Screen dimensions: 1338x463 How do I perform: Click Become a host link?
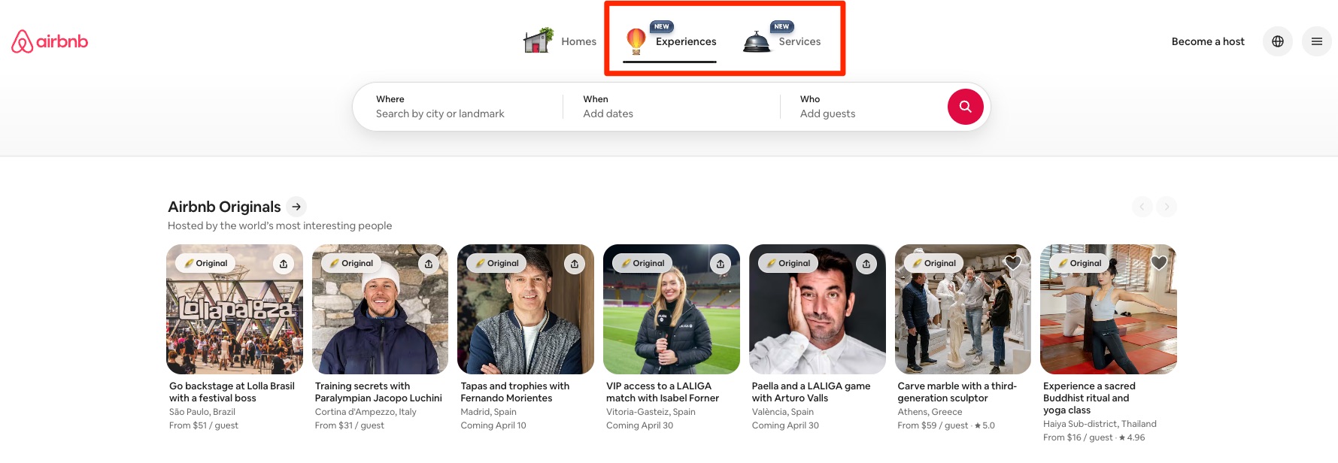(1208, 41)
